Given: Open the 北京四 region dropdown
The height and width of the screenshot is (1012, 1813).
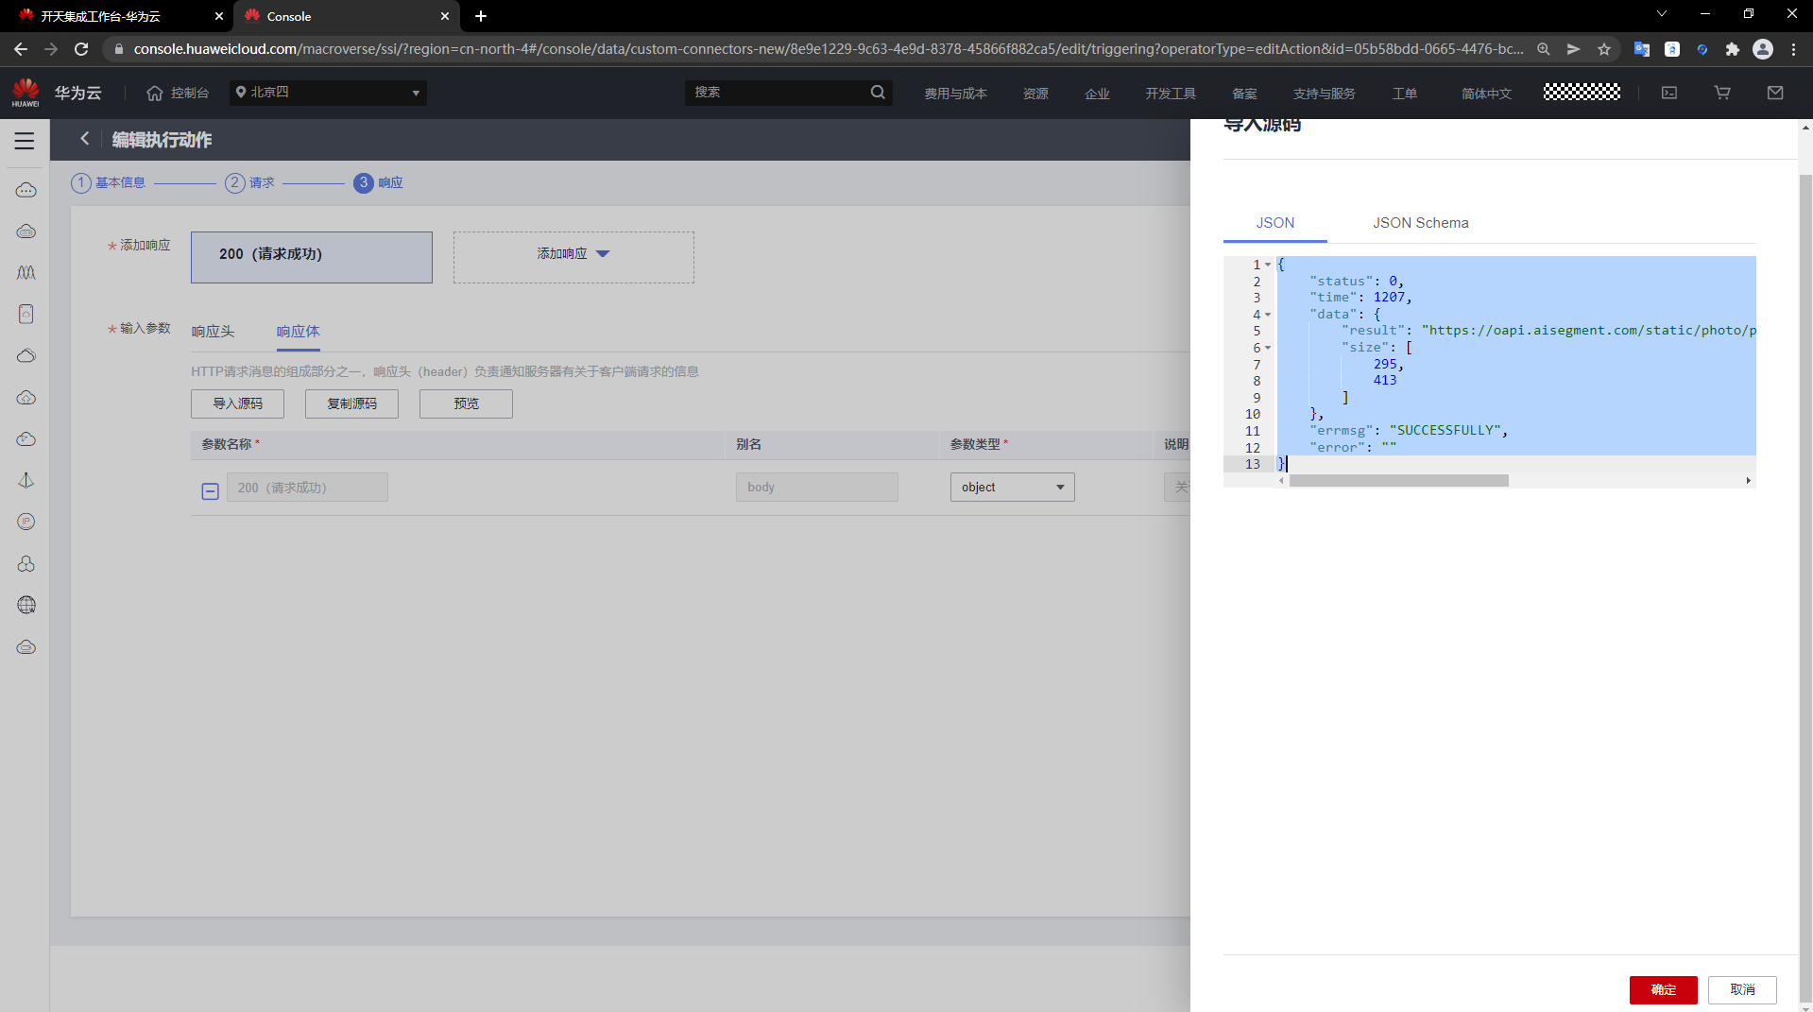Looking at the screenshot, I should [328, 93].
